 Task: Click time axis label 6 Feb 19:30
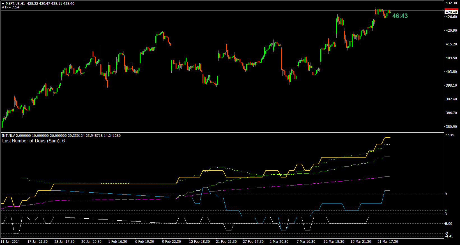(144, 242)
